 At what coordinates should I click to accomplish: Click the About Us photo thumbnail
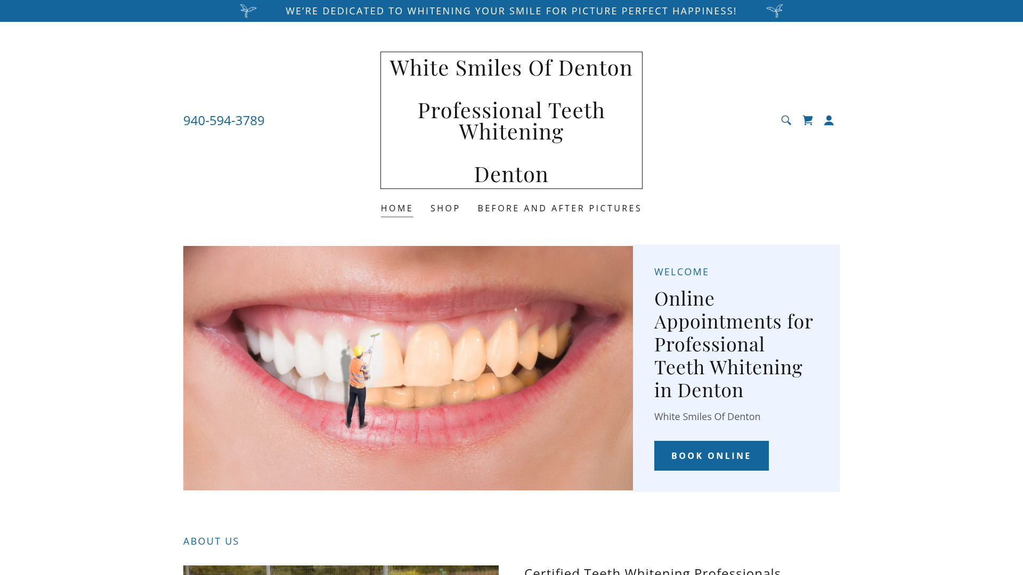click(341, 570)
